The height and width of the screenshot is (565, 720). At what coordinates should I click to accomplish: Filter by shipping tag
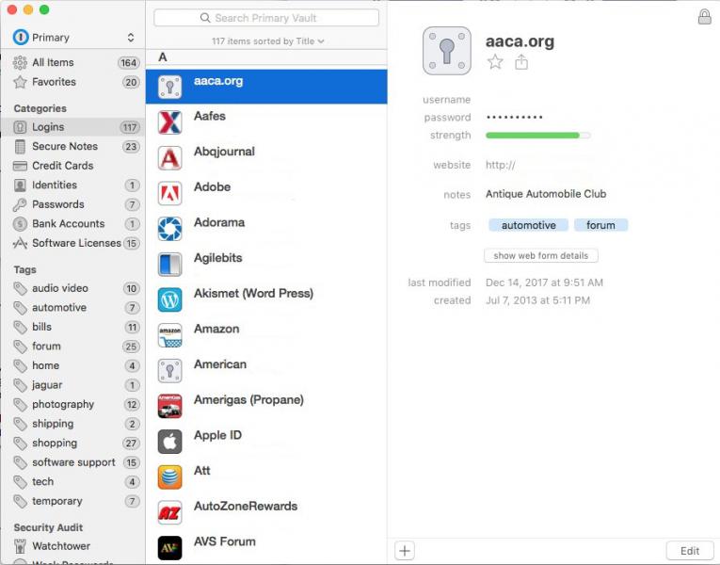coord(73,424)
